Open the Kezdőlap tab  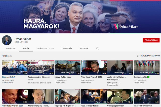click(10, 48)
